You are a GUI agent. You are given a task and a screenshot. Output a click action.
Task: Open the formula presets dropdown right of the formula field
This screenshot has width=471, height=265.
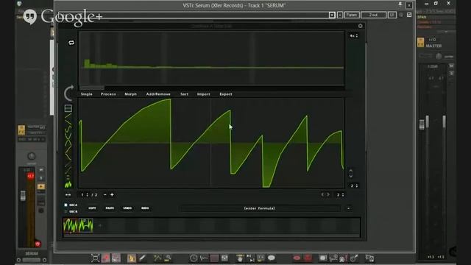coord(348,208)
